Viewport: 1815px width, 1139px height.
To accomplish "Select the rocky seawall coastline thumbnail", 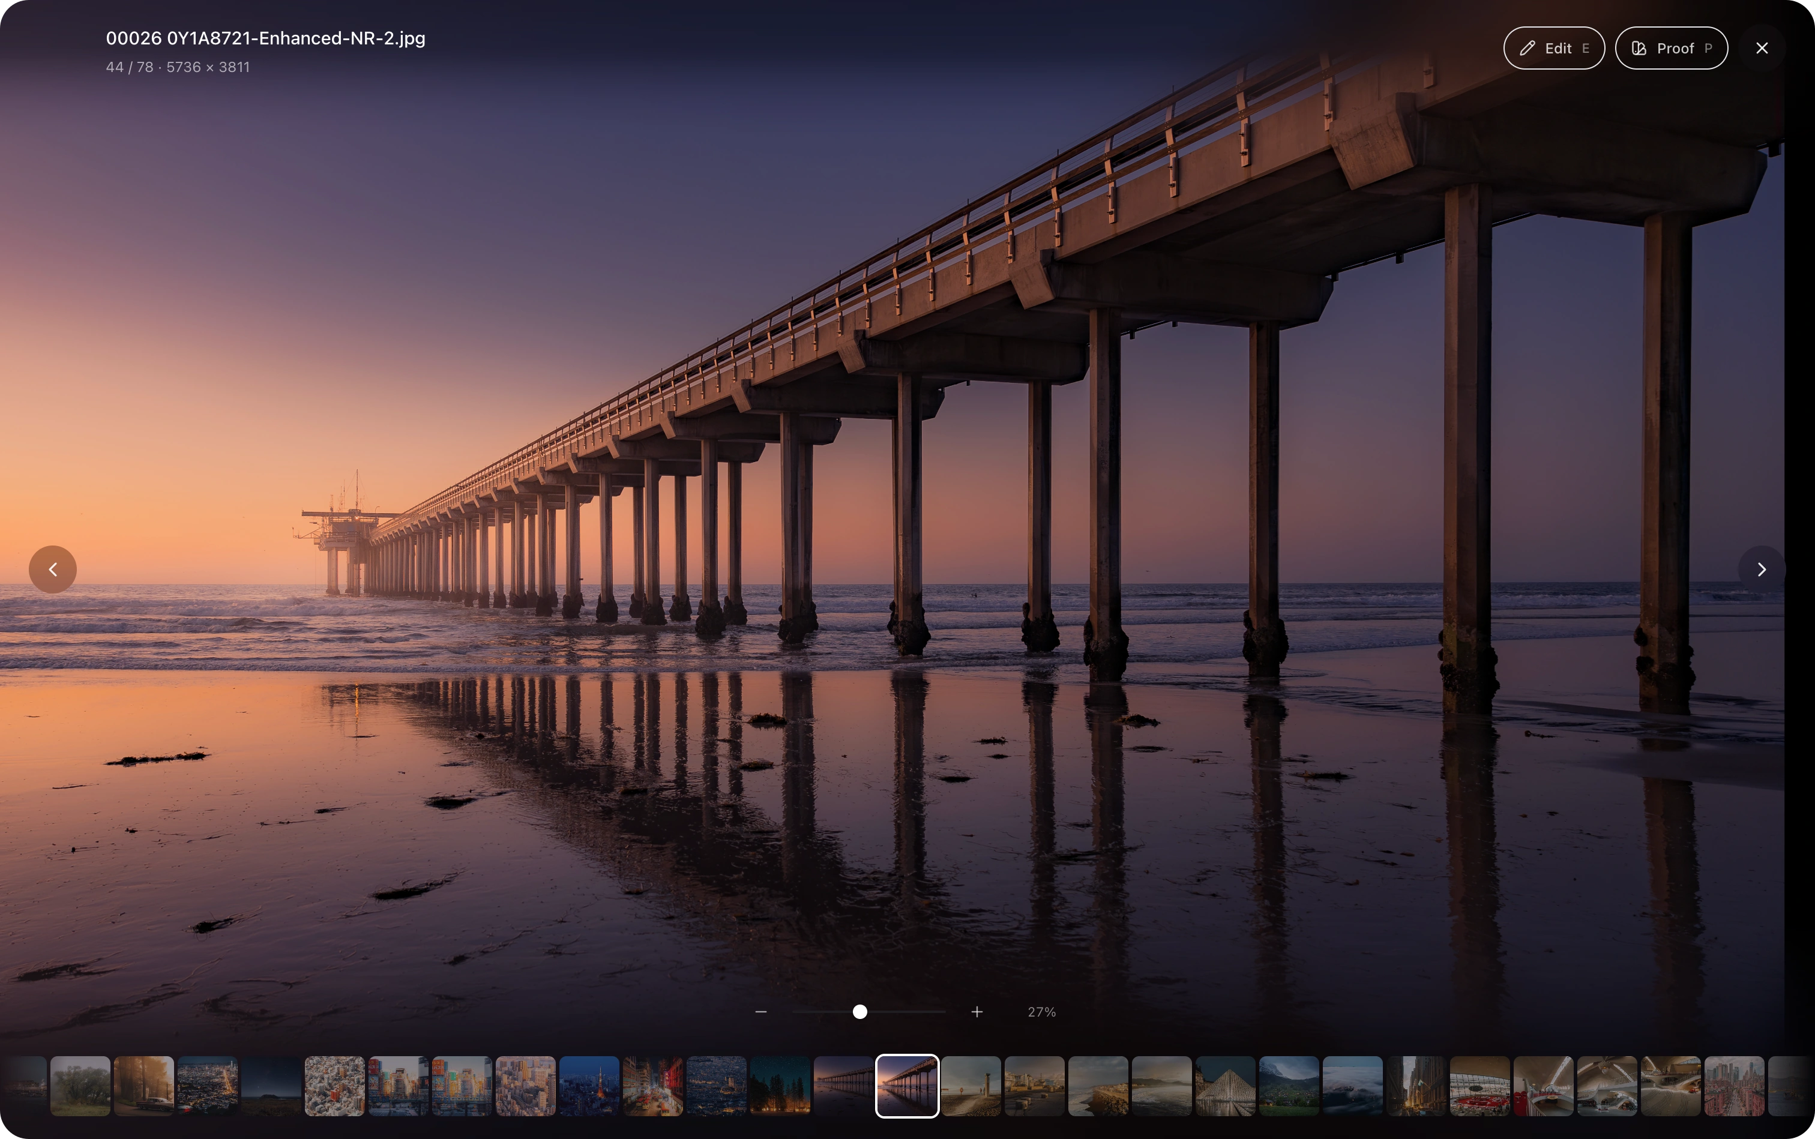I will pos(1098,1086).
